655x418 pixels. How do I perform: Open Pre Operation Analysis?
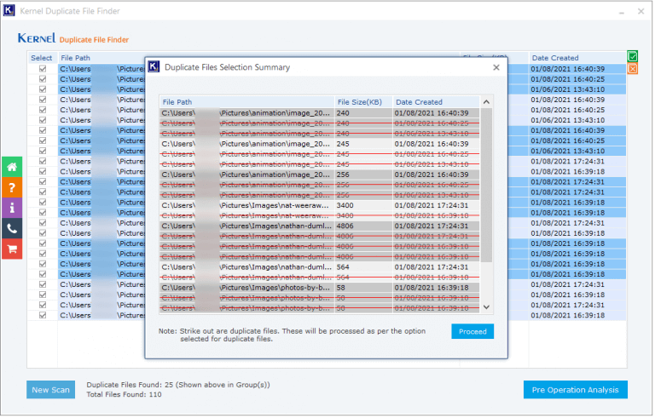click(x=575, y=390)
